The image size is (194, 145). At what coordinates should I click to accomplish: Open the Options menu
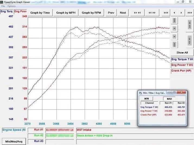click(11, 6)
